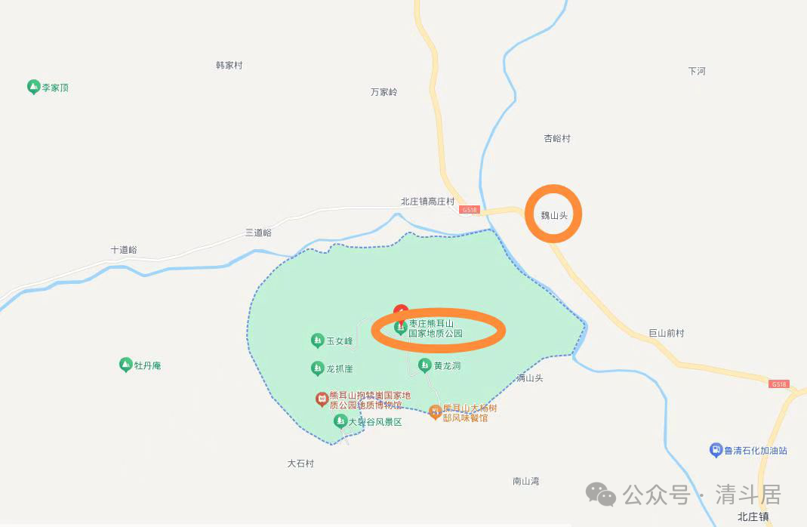Screen dimensions: 807x527
Task: Click the orange restaurant icon 熊耳山大杨树
Action: (436, 411)
